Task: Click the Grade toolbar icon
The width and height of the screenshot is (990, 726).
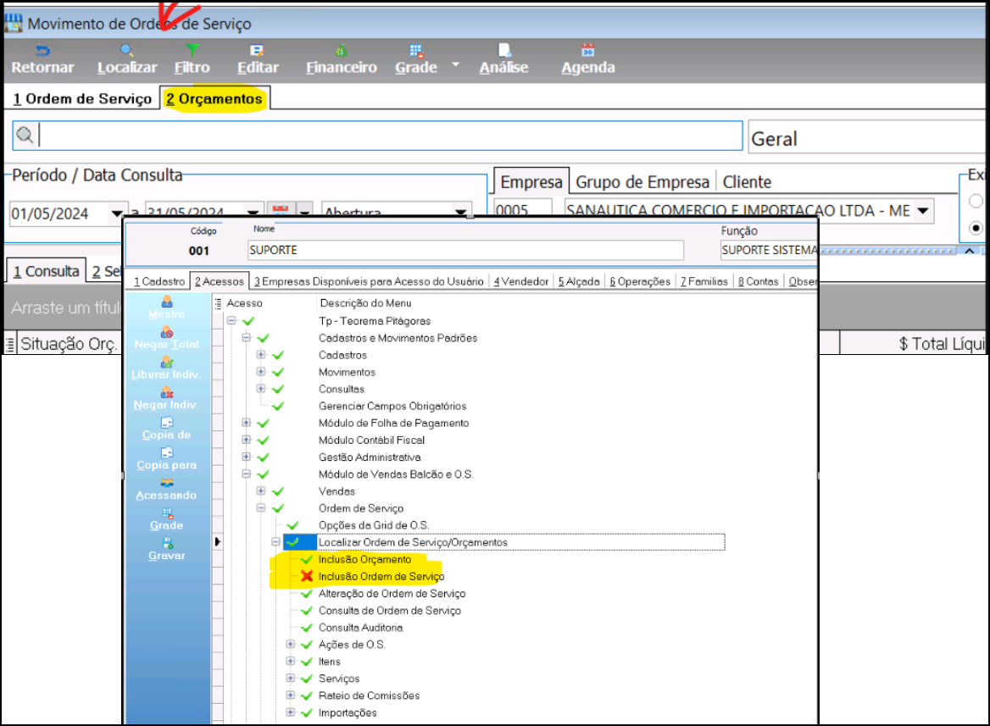Action: (x=416, y=51)
